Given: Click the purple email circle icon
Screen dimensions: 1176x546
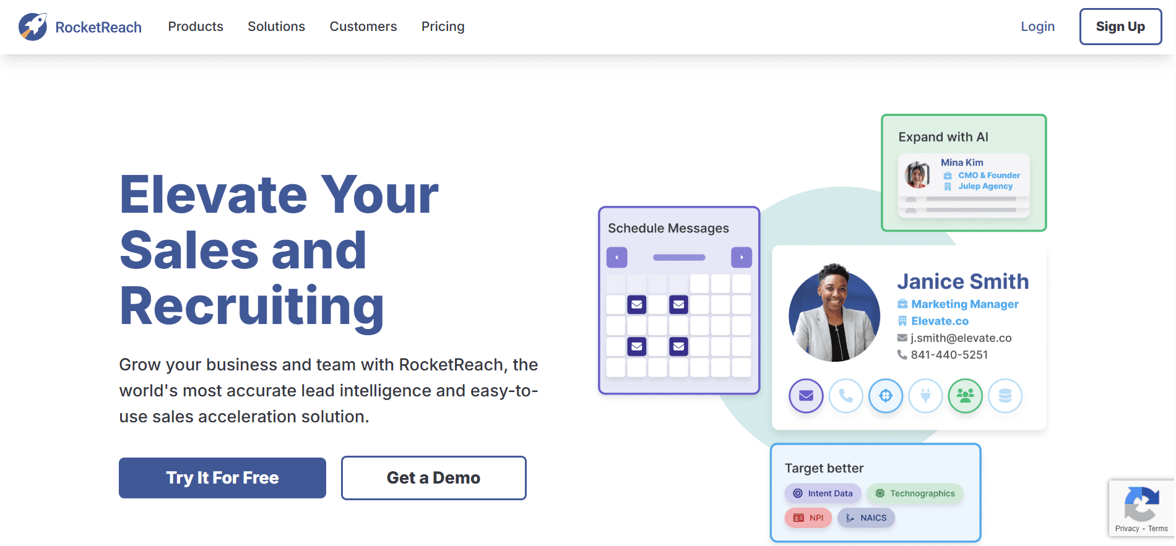Looking at the screenshot, I should 806,396.
